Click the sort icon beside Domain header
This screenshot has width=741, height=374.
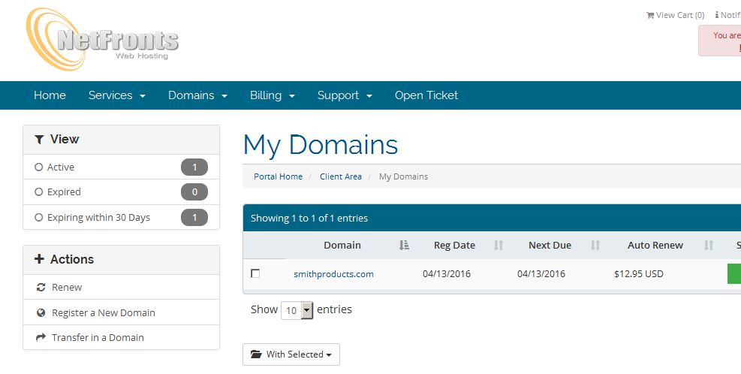pos(405,246)
